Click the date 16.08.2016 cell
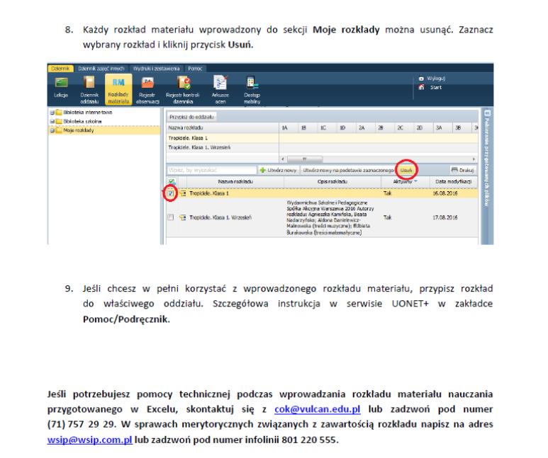Viewport: 548px width, 458px height. pos(445,193)
